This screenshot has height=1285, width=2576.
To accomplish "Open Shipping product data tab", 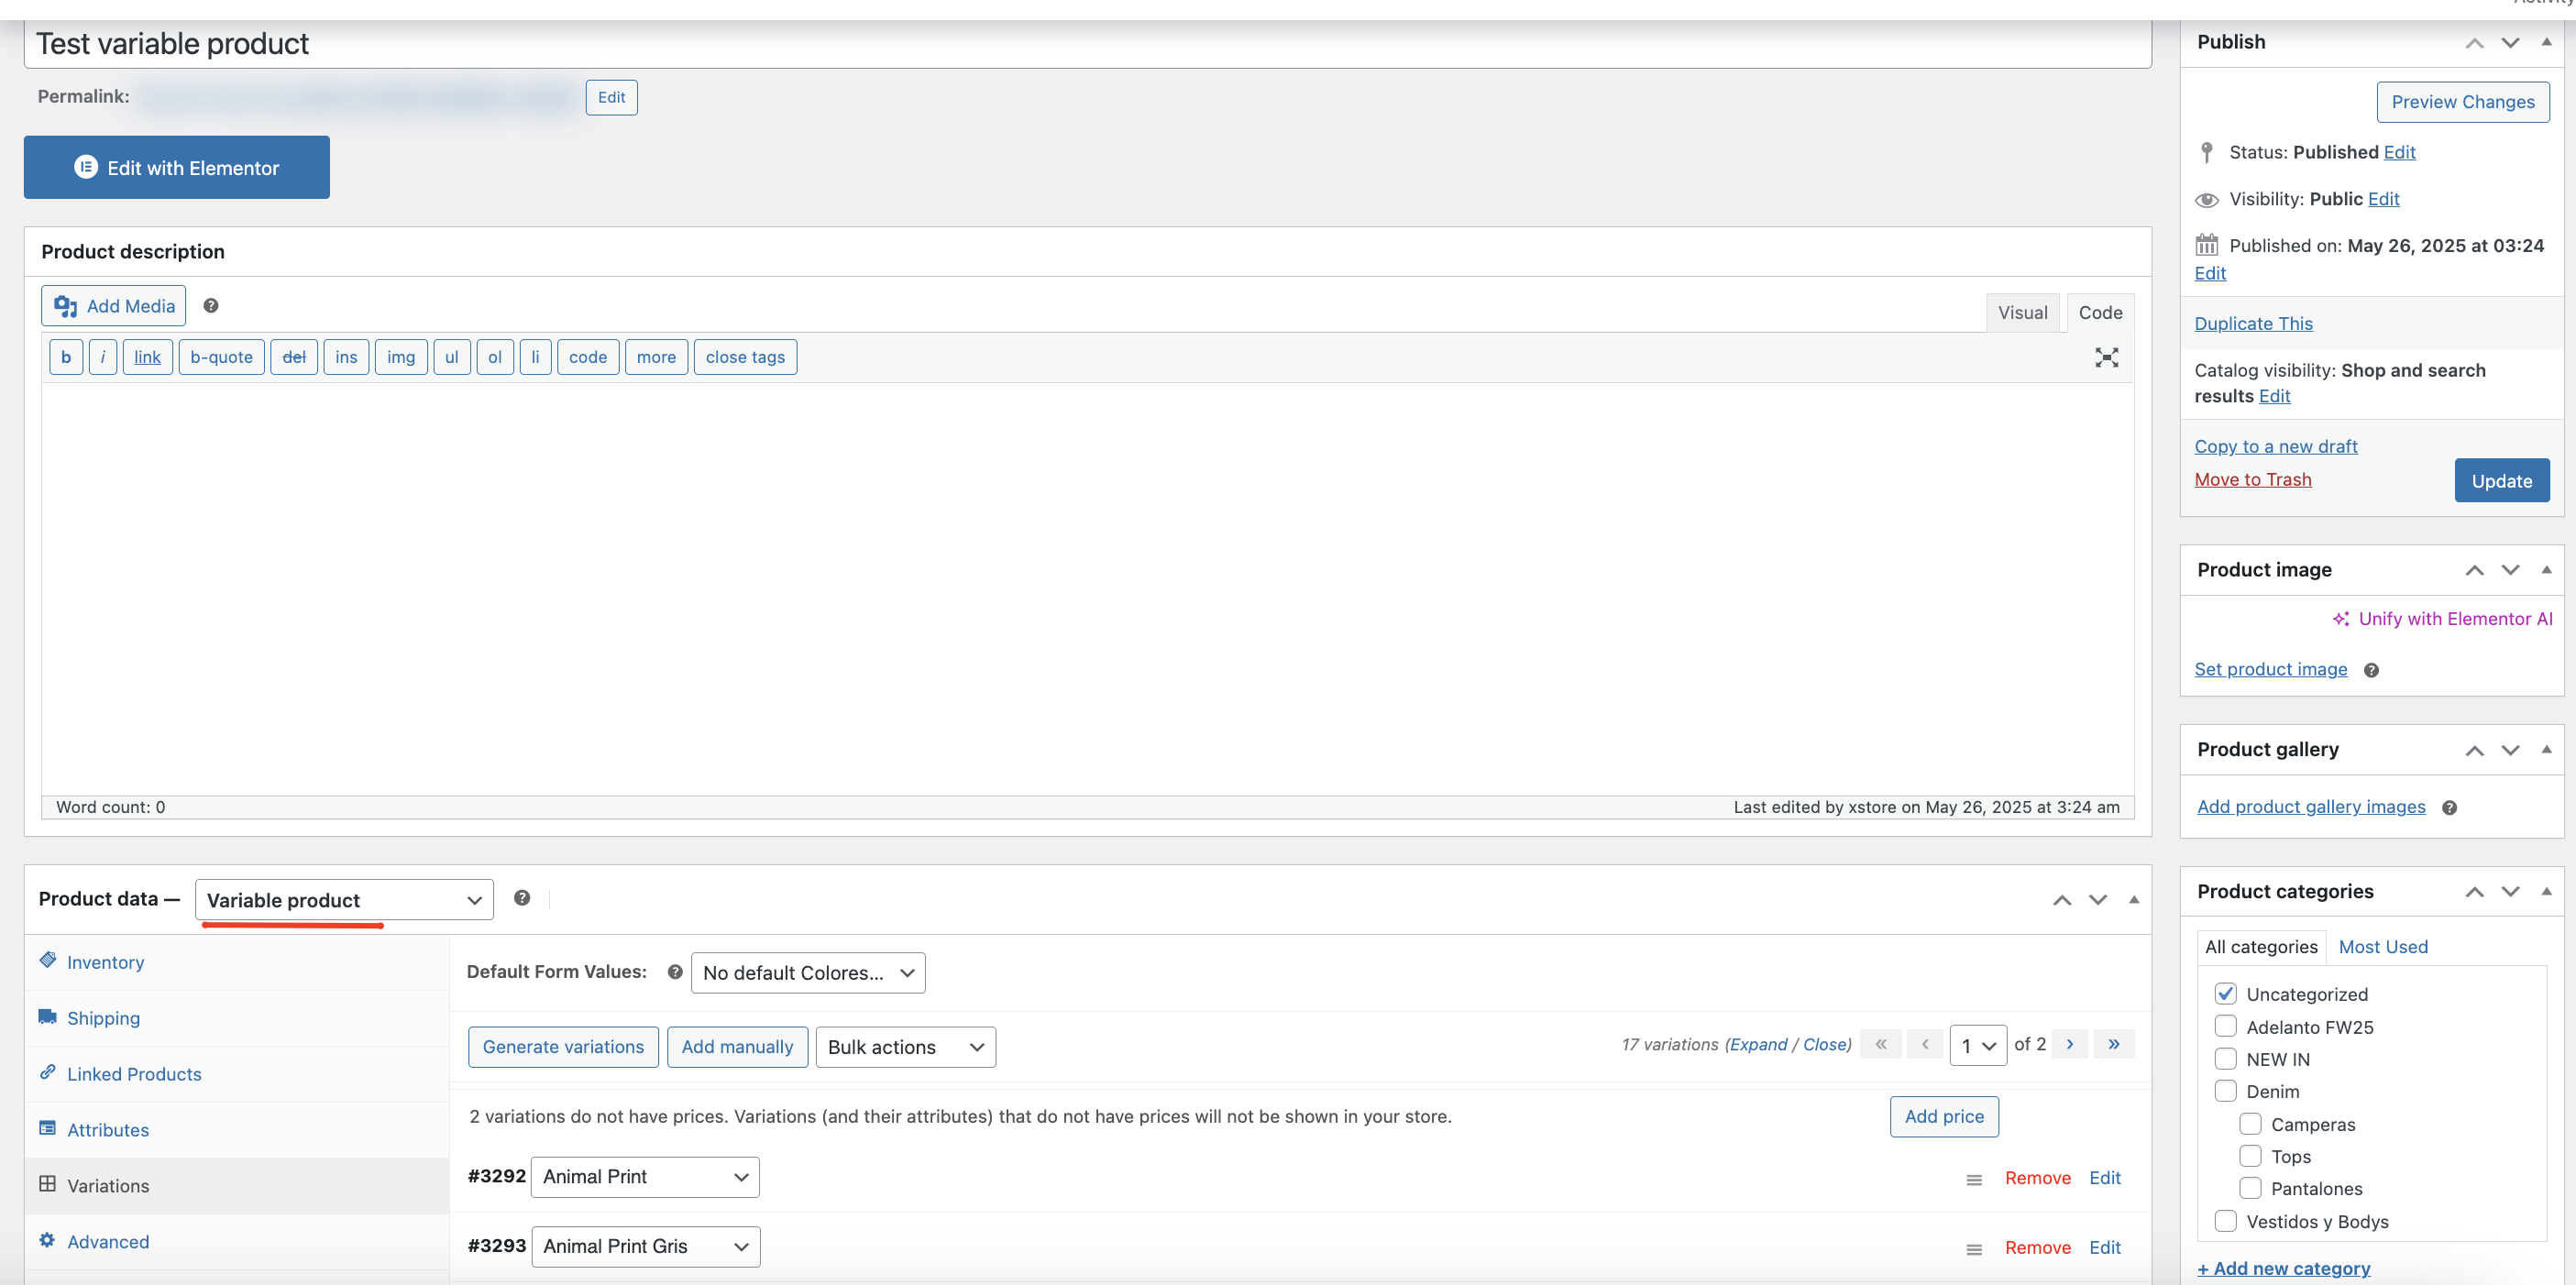I will coord(103,1018).
